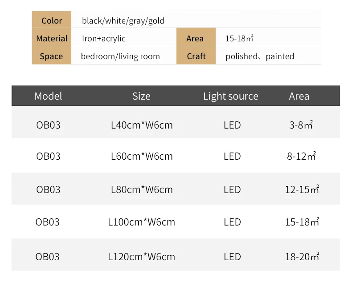Select the black/white/gray/gold color text

[123, 21]
